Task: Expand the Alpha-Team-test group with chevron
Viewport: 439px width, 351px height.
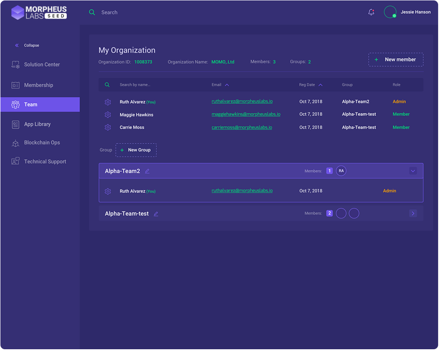Action: coord(413,214)
